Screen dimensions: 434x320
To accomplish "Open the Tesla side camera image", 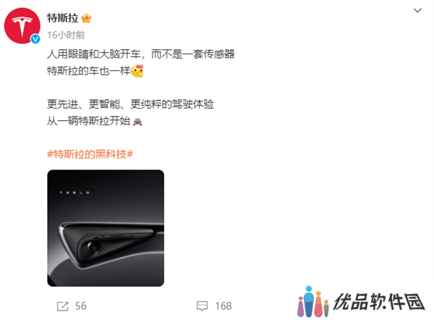I will tap(106, 228).
